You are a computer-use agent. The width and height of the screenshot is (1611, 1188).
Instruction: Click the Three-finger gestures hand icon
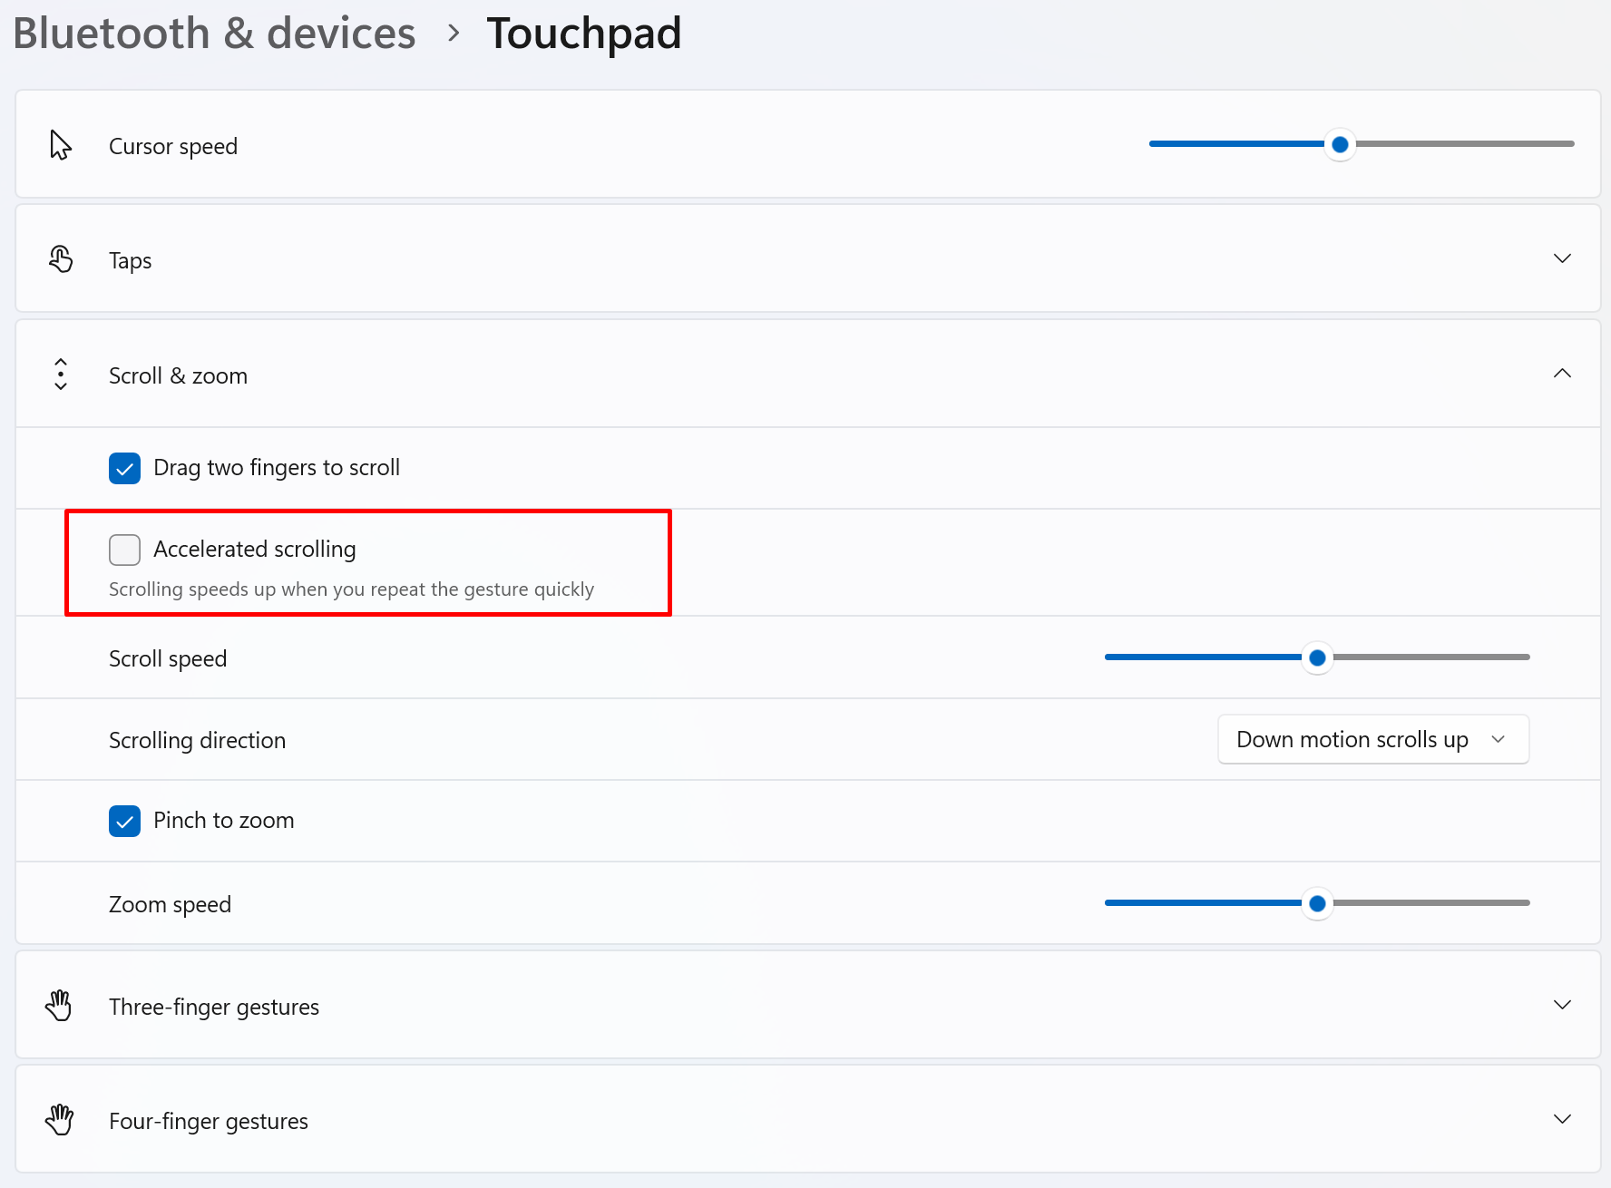(59, 1005)
